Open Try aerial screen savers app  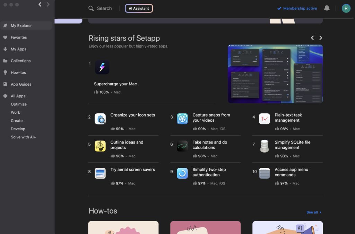tap(133, 170)
